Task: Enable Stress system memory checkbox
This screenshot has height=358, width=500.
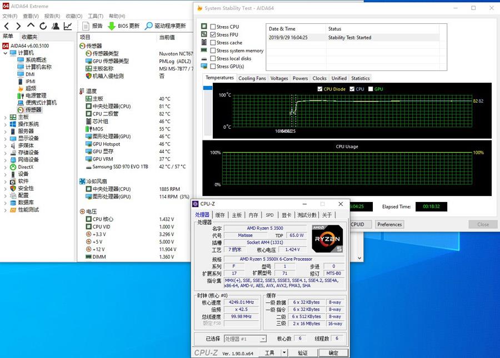Action: [x=213, y=51]
